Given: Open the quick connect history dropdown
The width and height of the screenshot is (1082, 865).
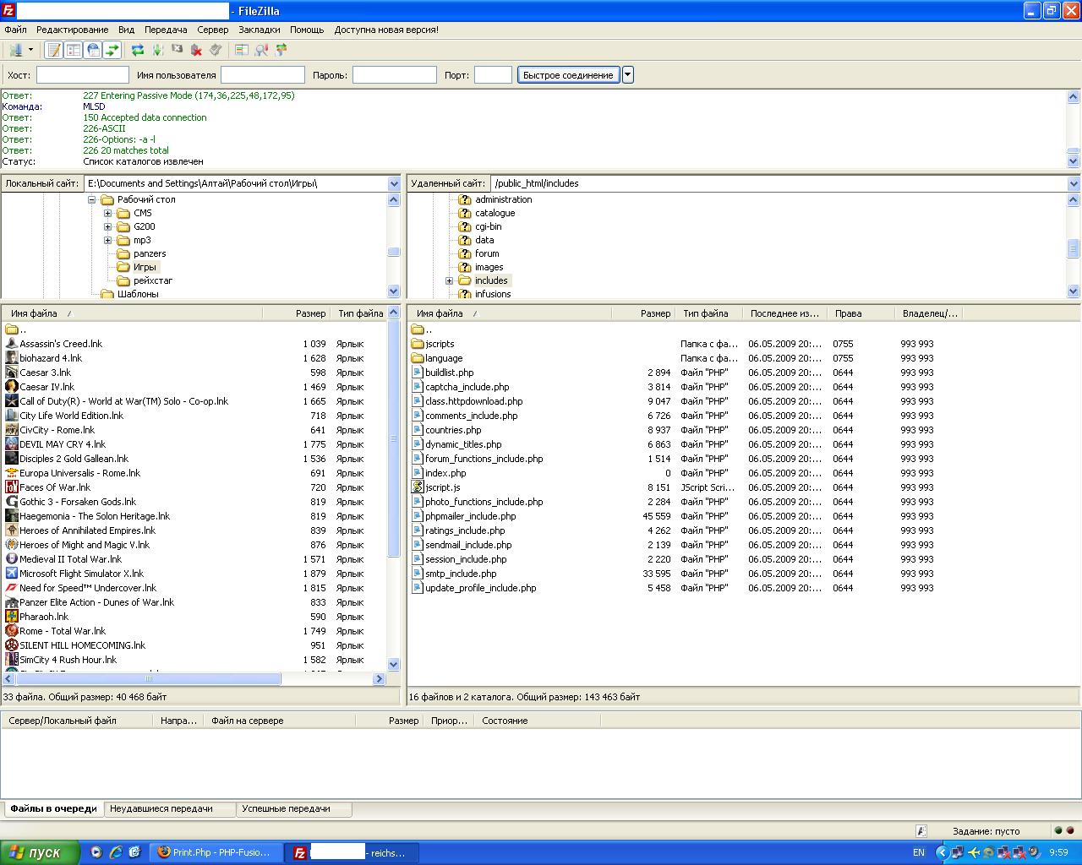Looking at the screenshot, I should 628,75.
